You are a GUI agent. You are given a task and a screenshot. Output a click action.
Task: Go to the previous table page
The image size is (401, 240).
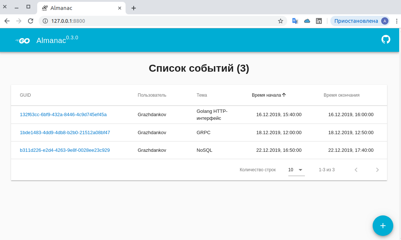point(356,170)
